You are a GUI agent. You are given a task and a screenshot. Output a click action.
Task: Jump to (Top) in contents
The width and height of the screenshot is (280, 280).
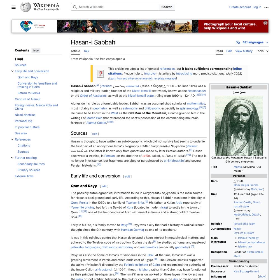click(x=19, y=59)
